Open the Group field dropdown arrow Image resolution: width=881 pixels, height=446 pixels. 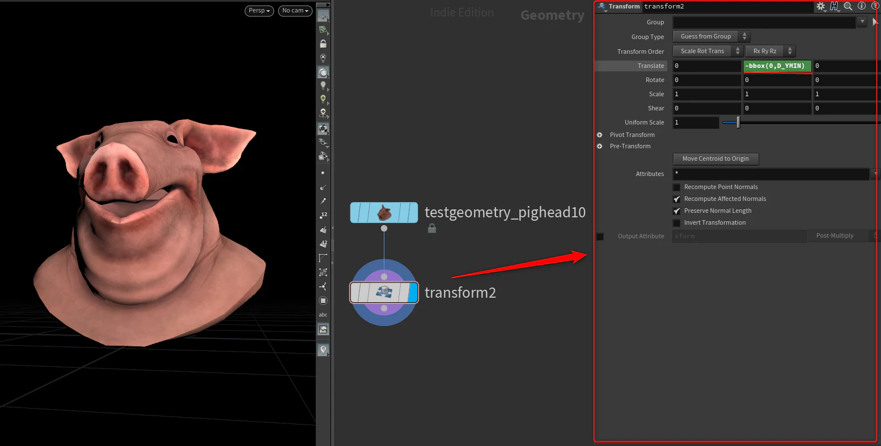point(862,22)
